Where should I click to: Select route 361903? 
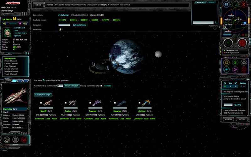tap(95, 20)
